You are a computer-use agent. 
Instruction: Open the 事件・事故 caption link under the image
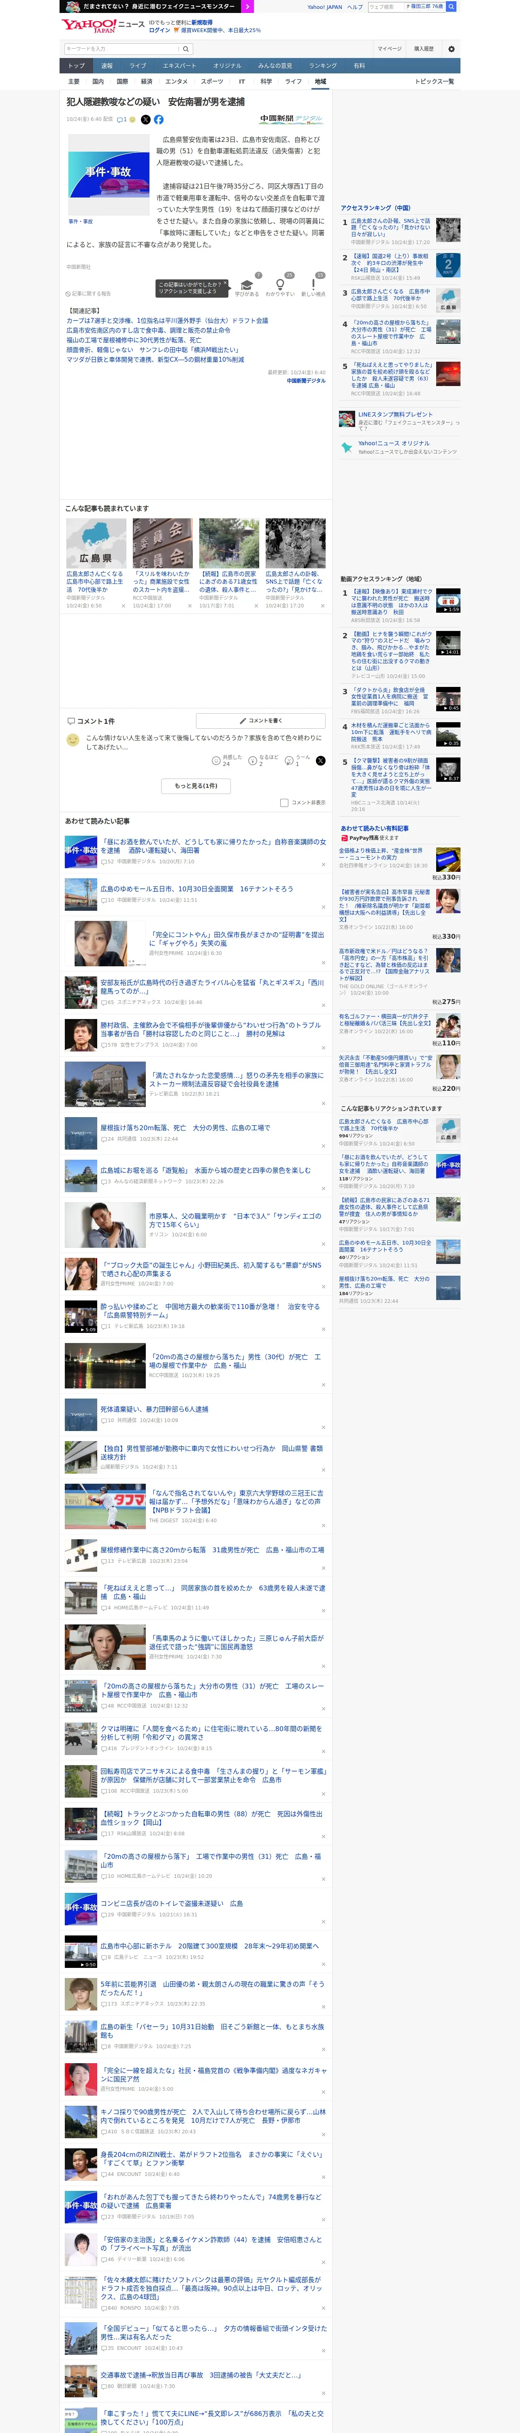tap(80, 222)
